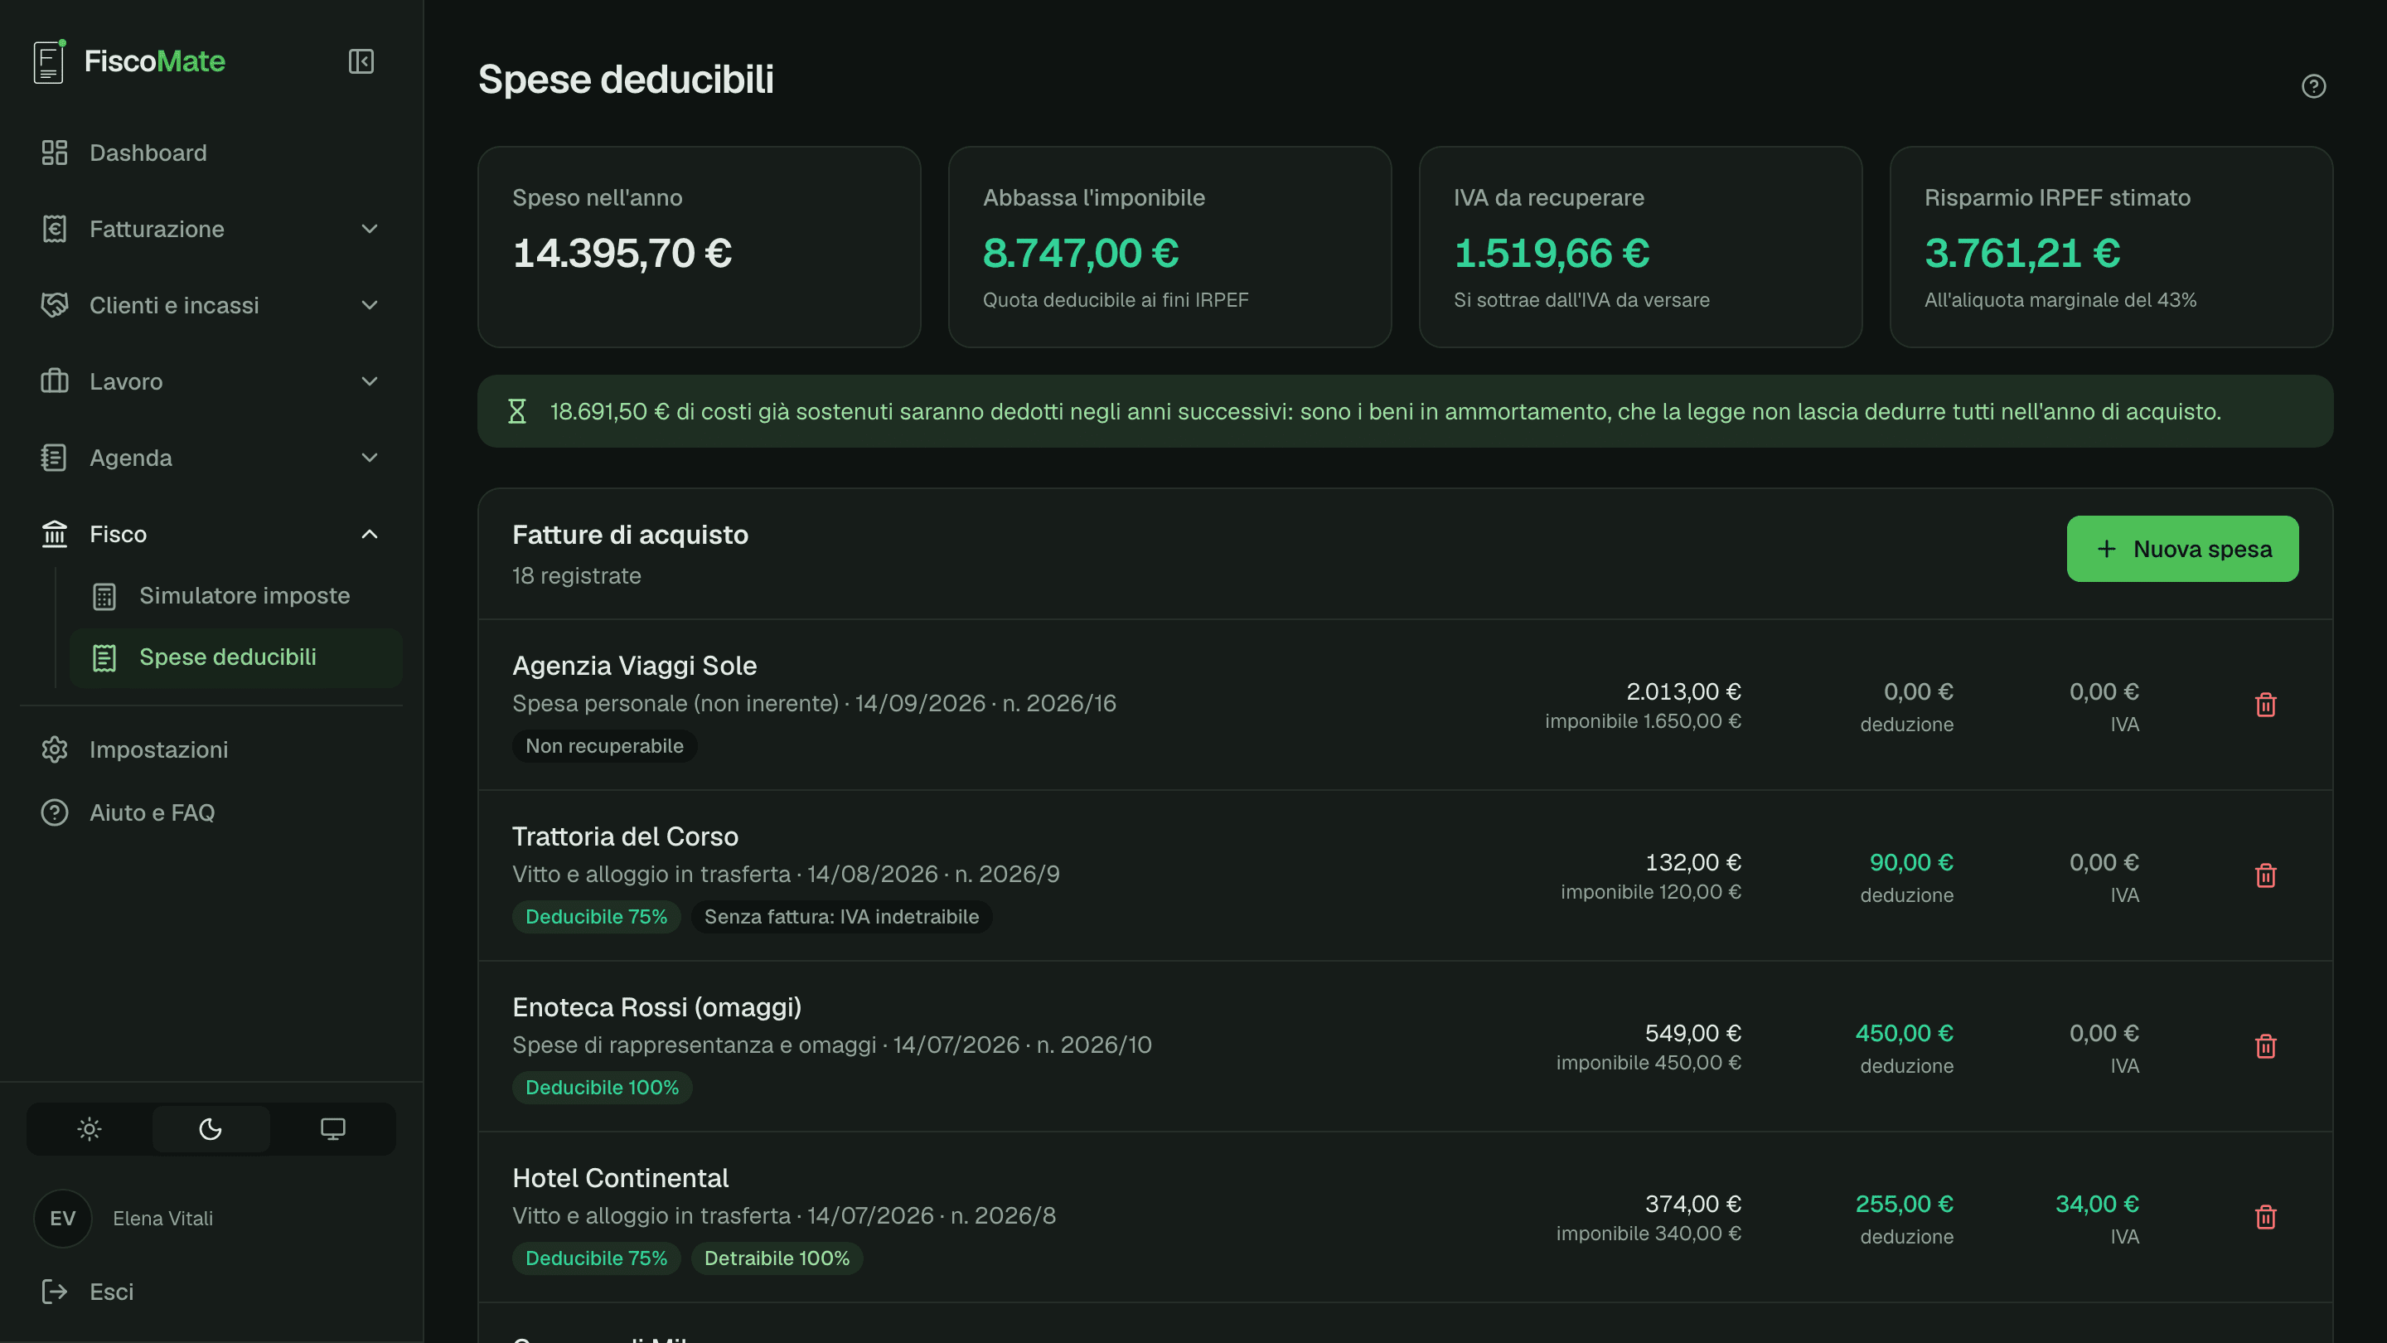Click the Detraibile 100% tag
This screenshot has width=2387, height=1343.
(x=777, y=1258)
